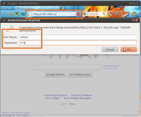141x117 pixels.
Task: Open the About Google link
Action: coord(52,98)
